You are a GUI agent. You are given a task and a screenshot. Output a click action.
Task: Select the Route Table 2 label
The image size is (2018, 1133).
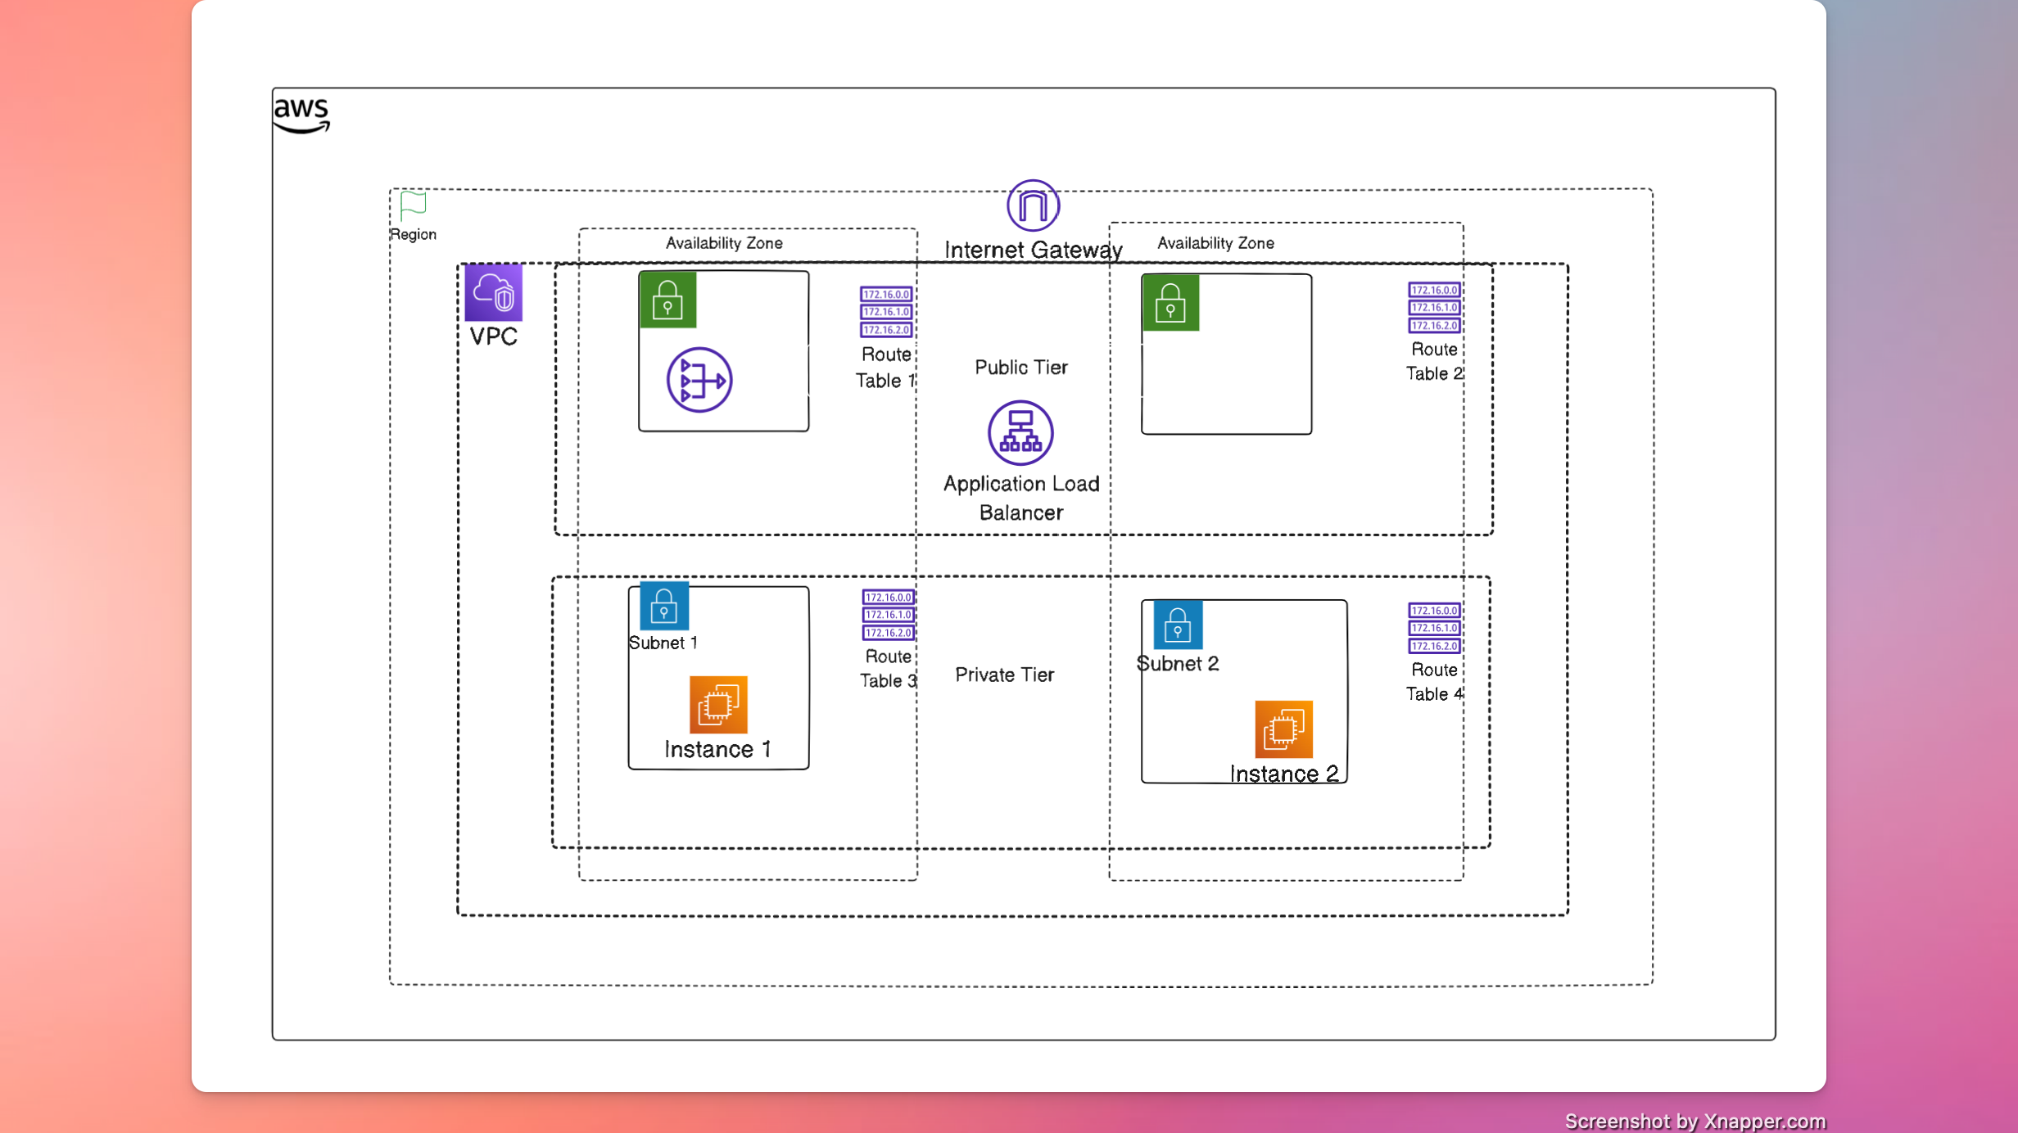1434,362
